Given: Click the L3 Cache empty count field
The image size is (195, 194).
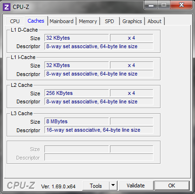Looking at the screenshot, I should (132, 121).
